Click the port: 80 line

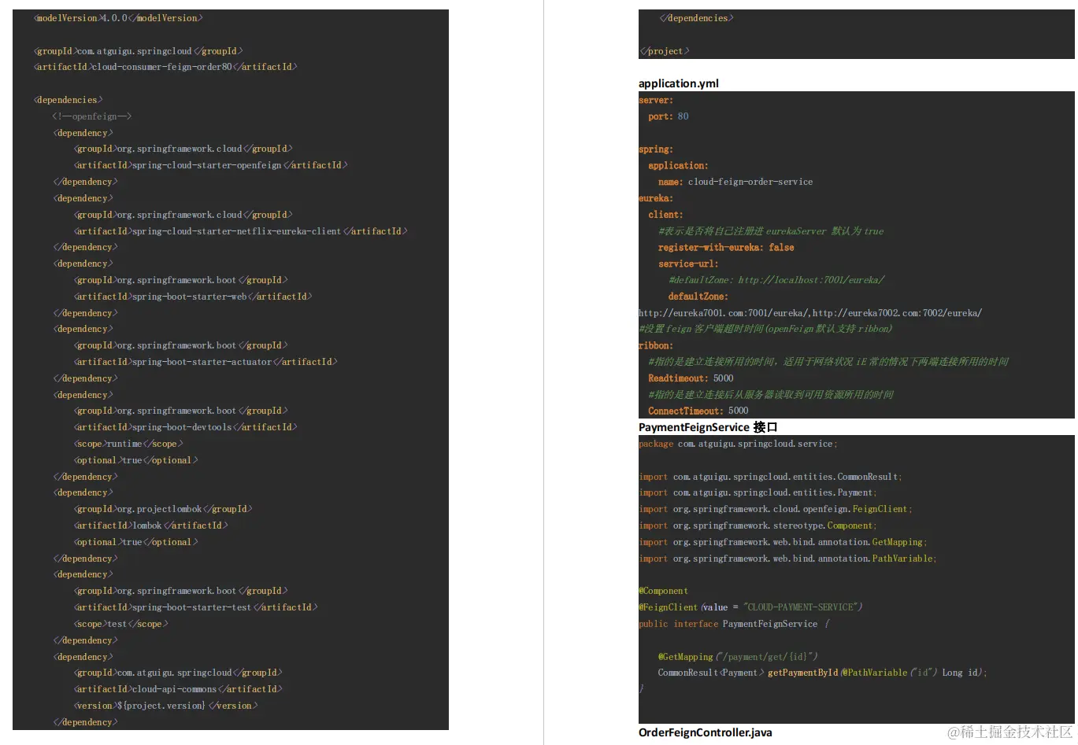coord(669,116)
